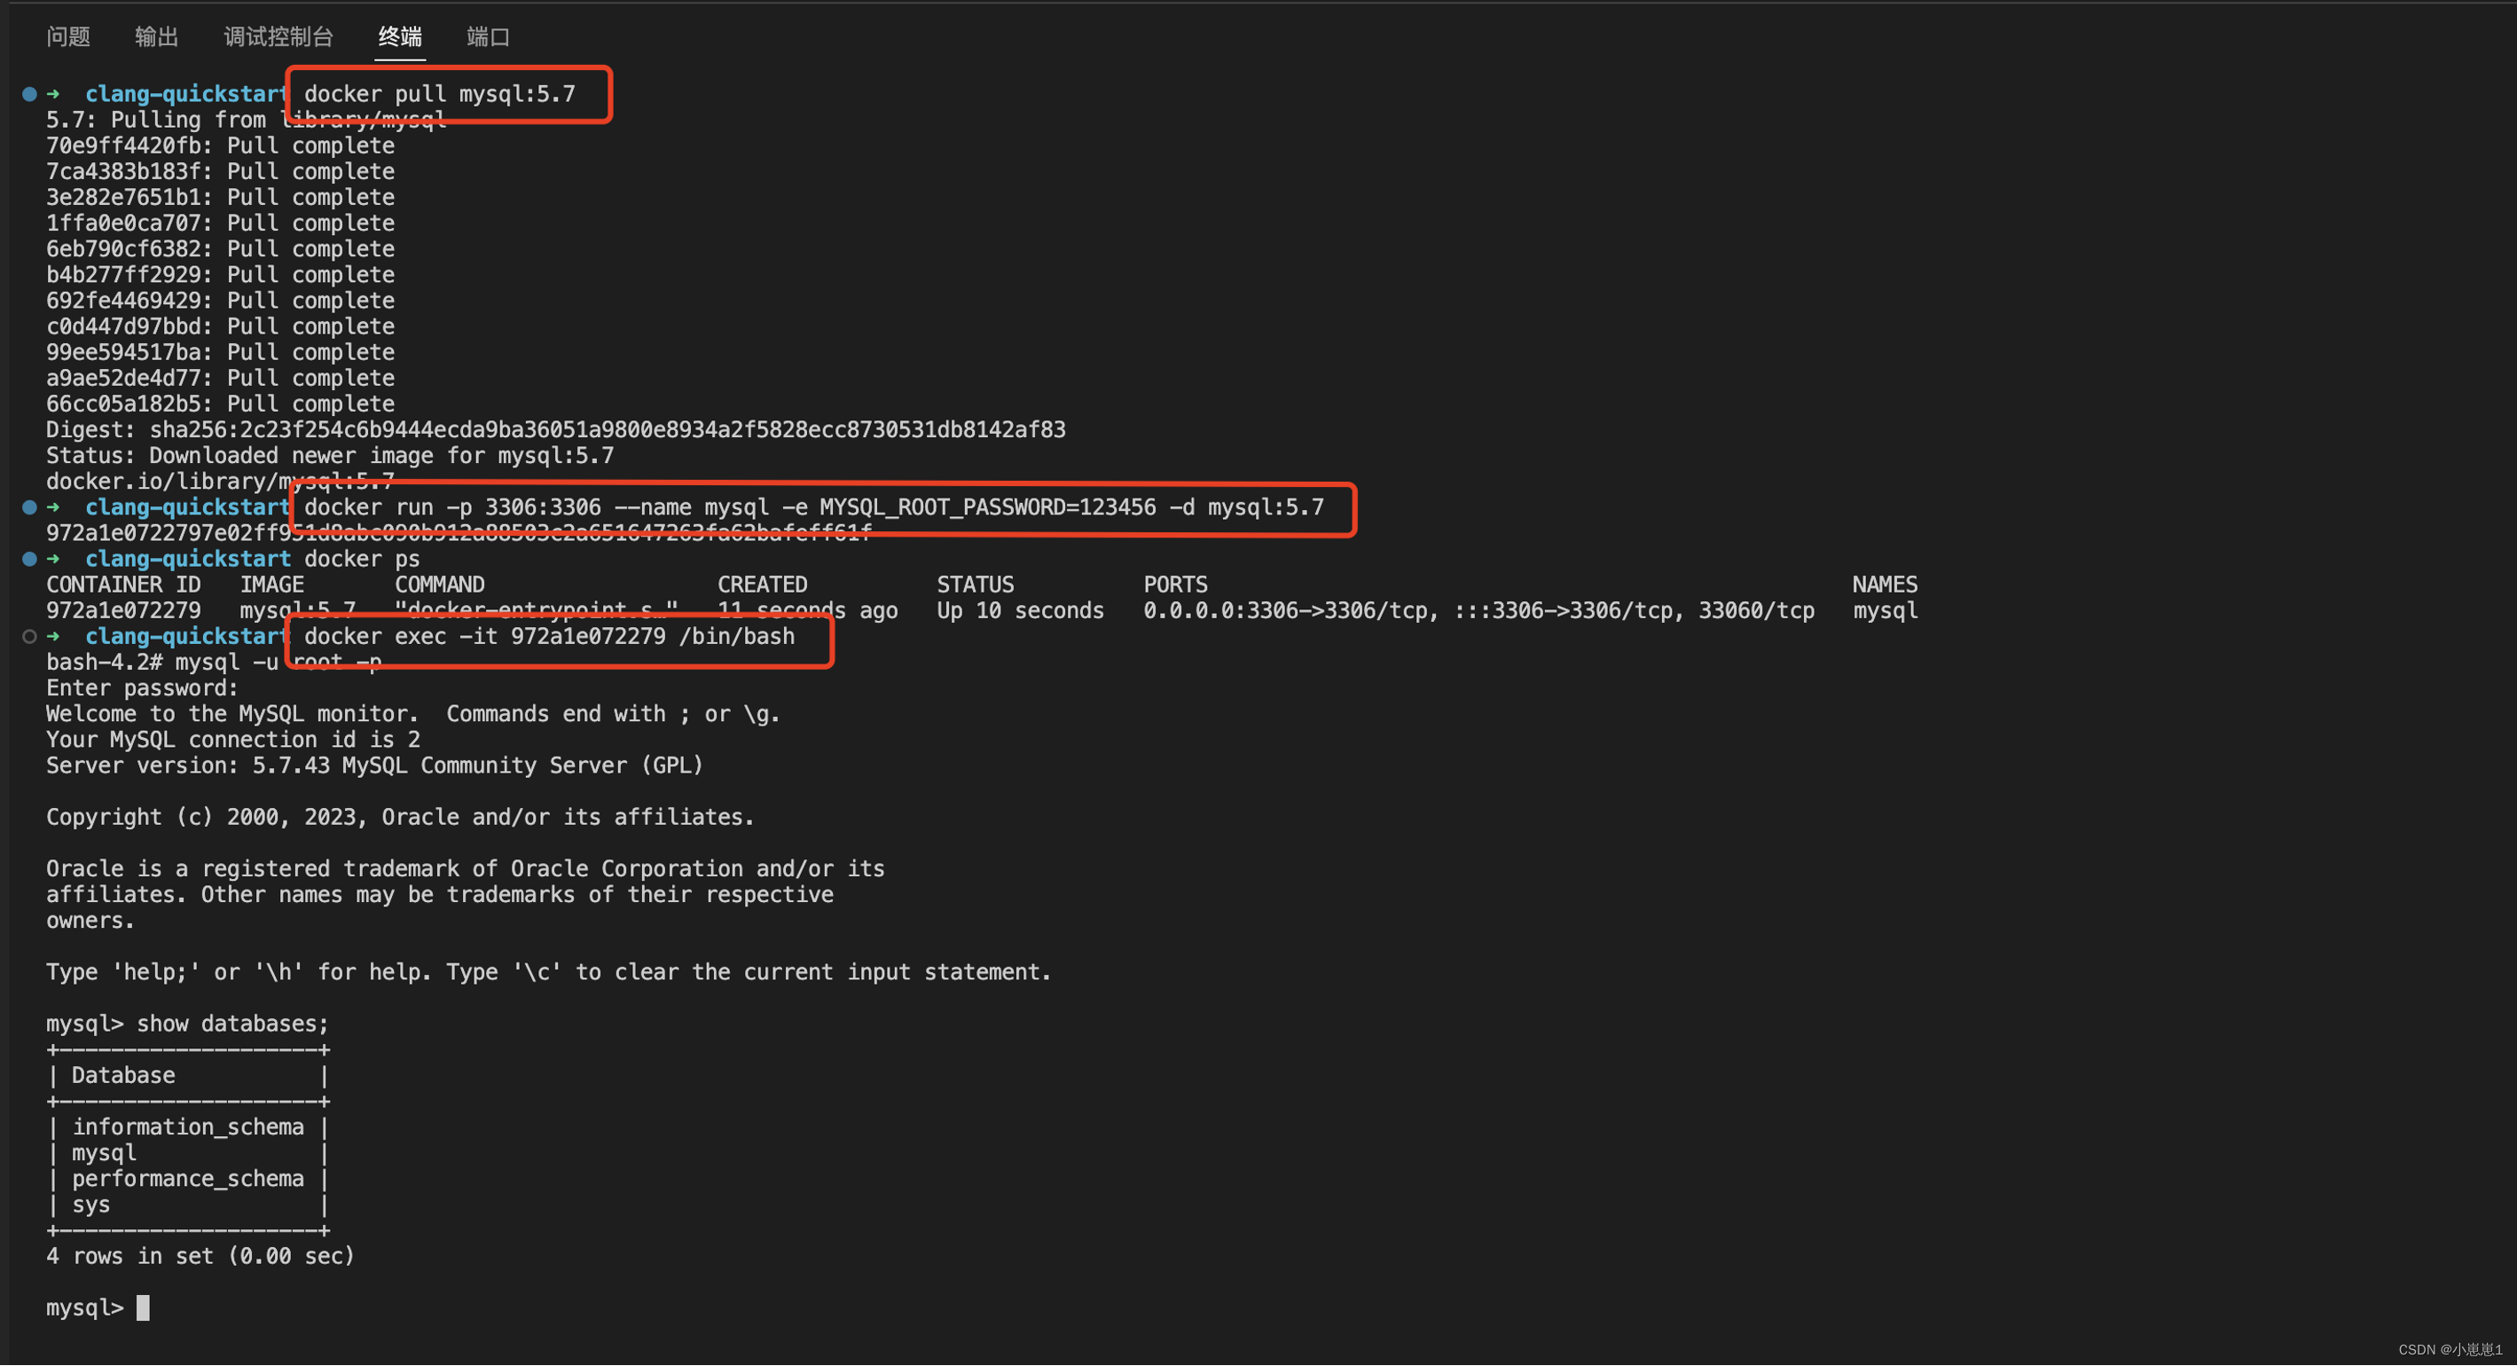Click hollow command marker beside docker exec
The image size is (2517, 1366).
tap(29, 636)
